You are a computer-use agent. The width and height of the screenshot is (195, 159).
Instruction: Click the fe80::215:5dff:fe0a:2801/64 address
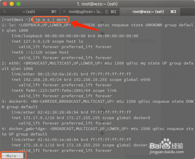(x=58, y=91)
